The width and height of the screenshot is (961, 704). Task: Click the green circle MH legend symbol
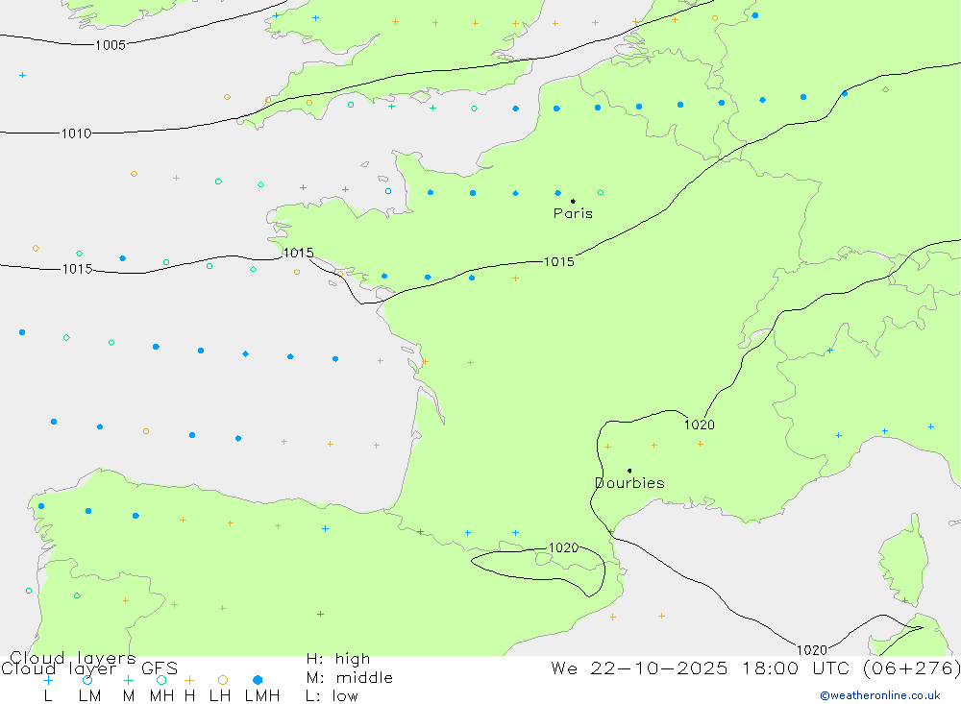click(x=161, y=680)
